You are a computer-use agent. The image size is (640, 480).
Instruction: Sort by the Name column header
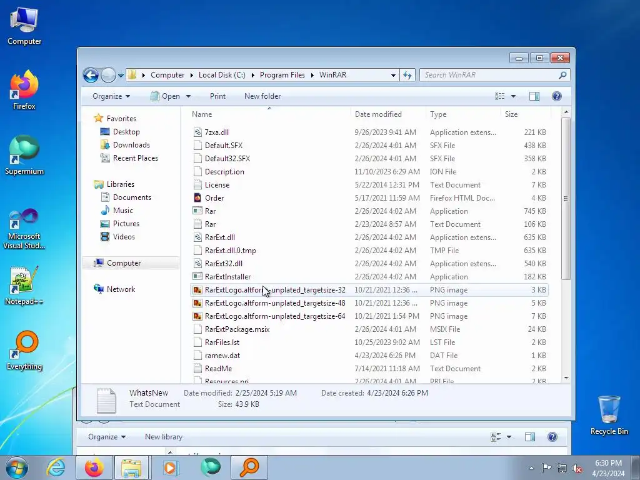(x=269, y=114)
